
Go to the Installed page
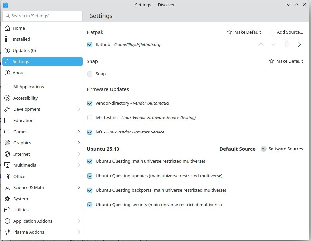click(42, 39)
